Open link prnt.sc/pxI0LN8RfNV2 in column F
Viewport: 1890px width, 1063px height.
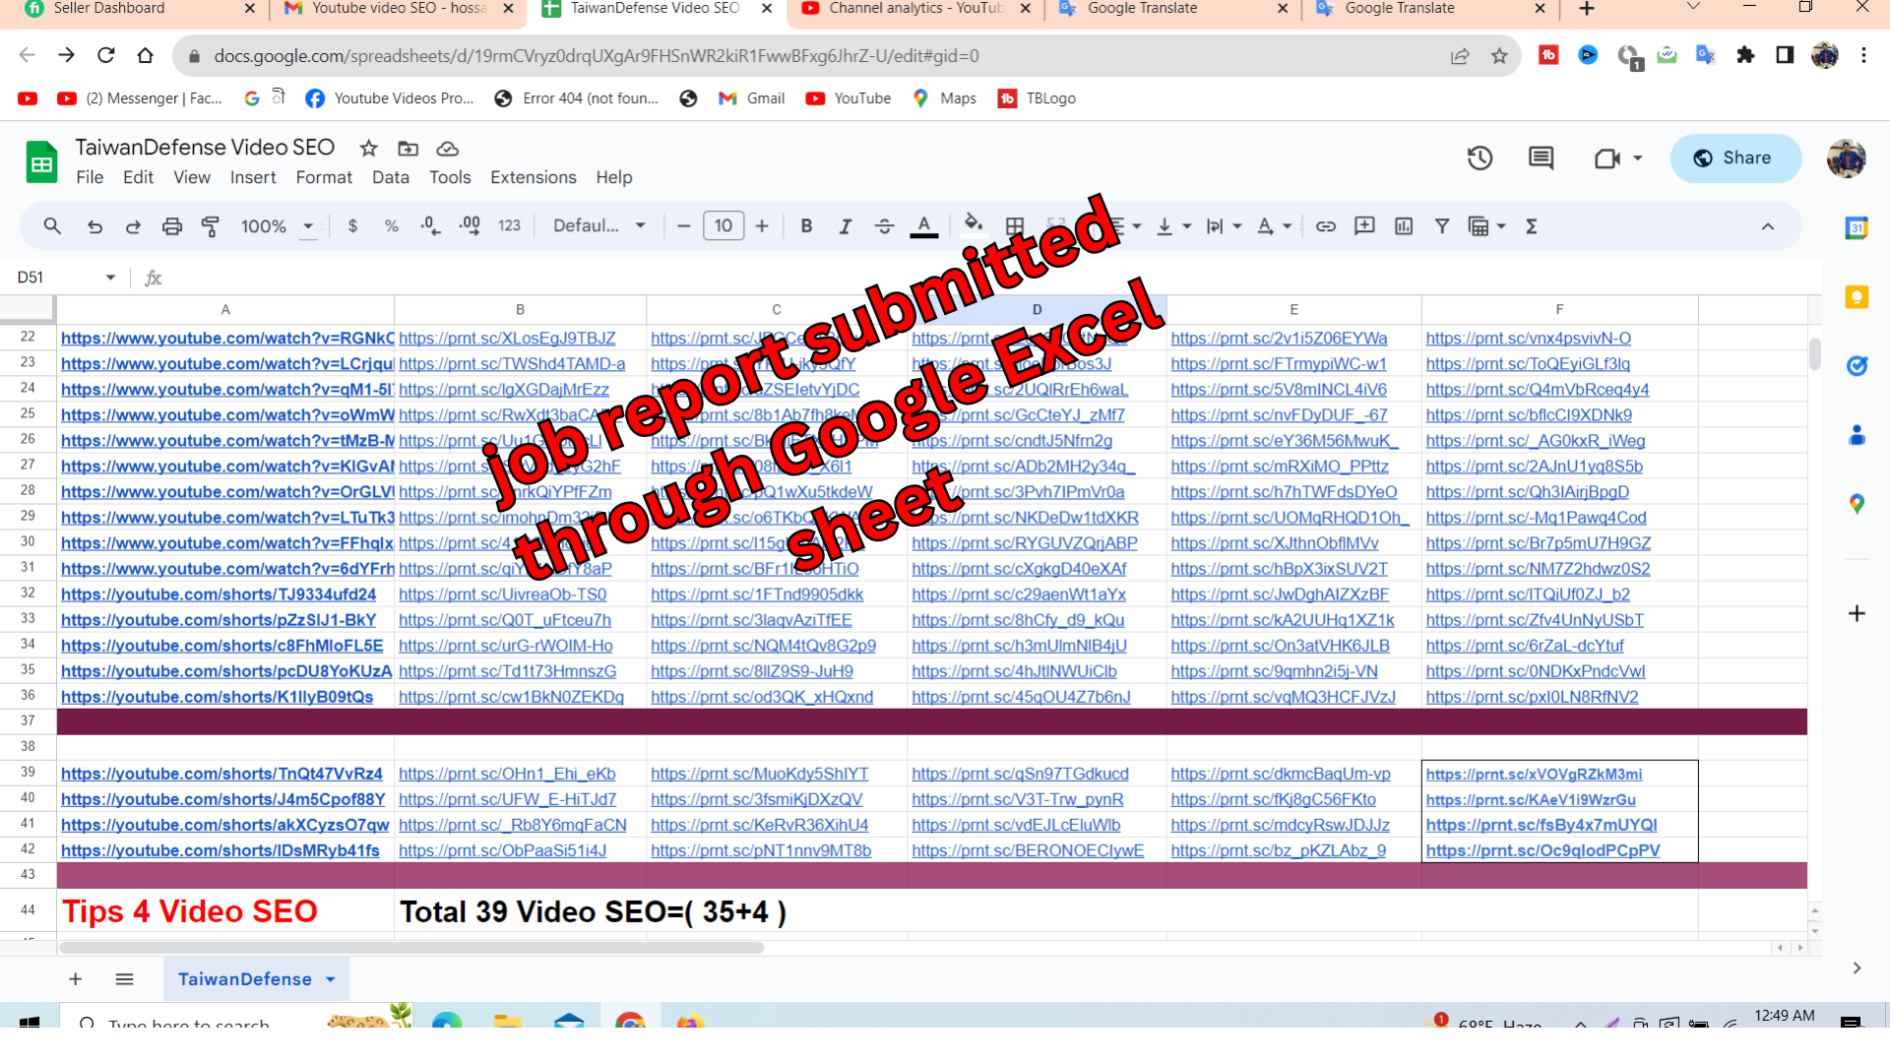click(1532, 697)
